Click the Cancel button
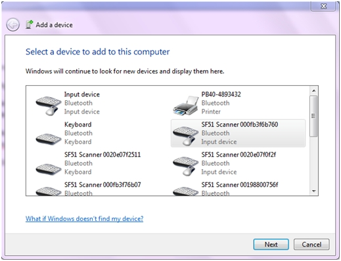The image size is (341, 261). (311, 245)
